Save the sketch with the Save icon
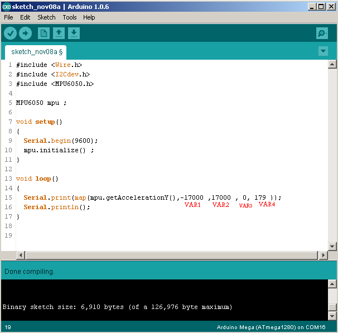The height and width of the screenshot is (333, 338). point(74,33)
